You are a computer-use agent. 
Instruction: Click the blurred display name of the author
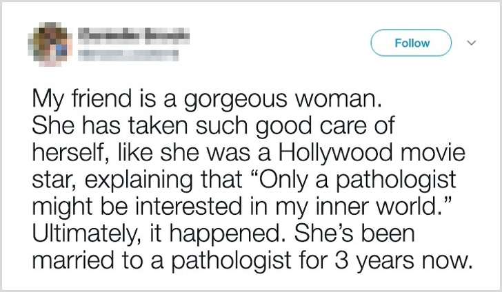(134, 36)
